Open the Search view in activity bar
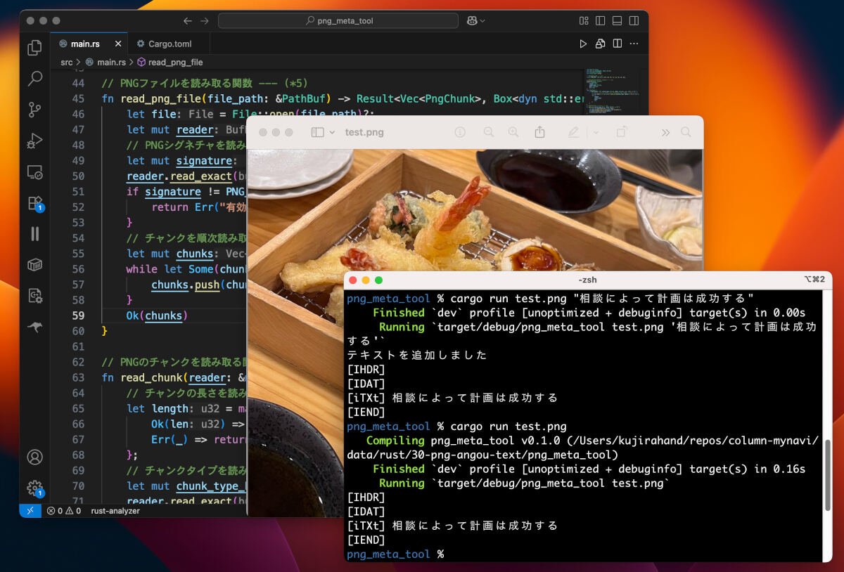This screenshot has height=572, width=844. click(34, 78)
